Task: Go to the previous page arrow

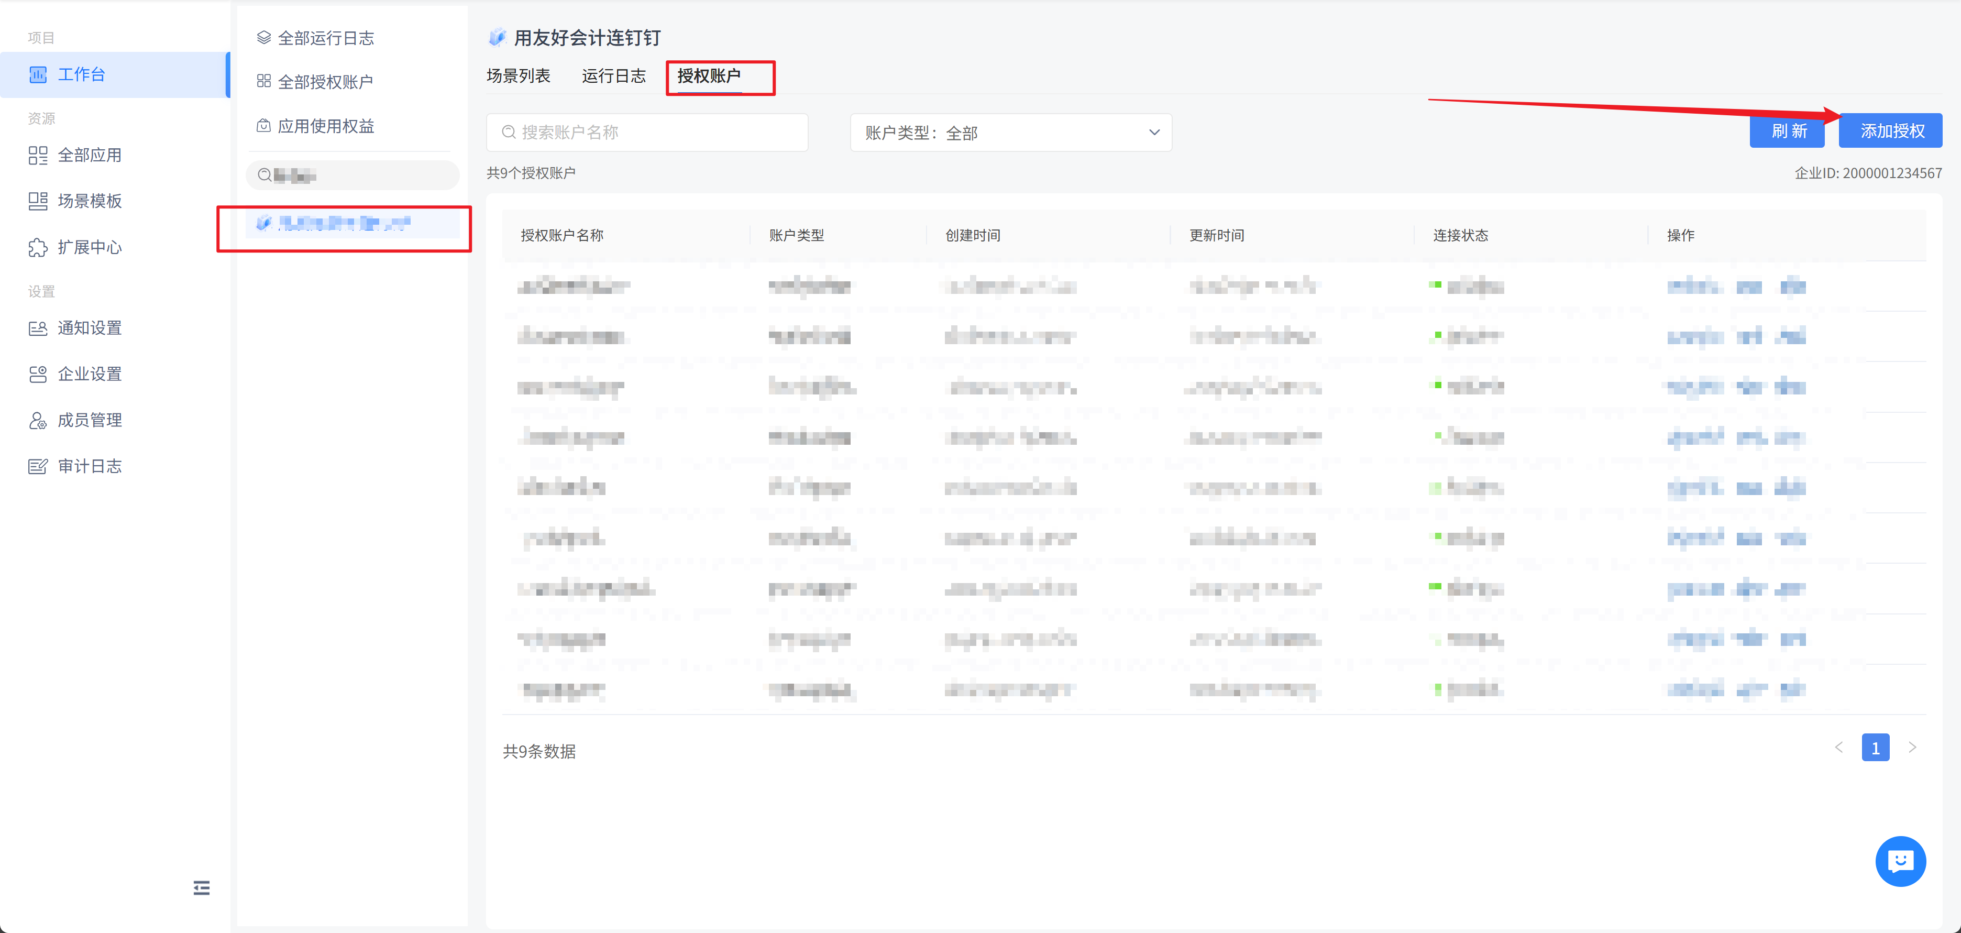Action: point(1839,748)
